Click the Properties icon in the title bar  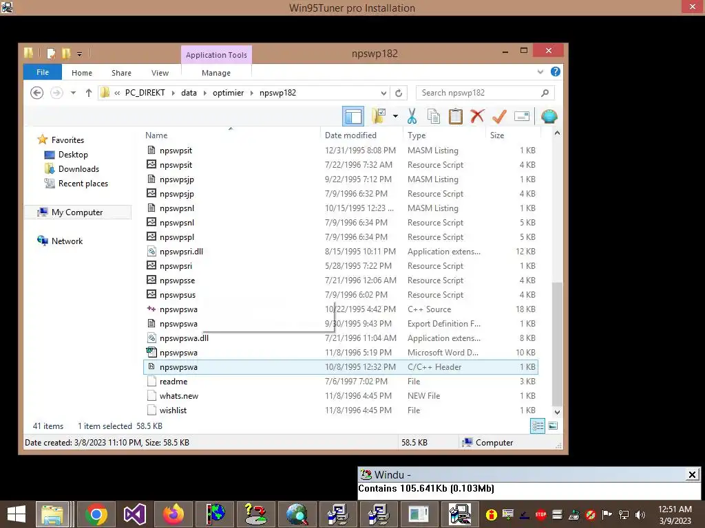click(51, 54)
